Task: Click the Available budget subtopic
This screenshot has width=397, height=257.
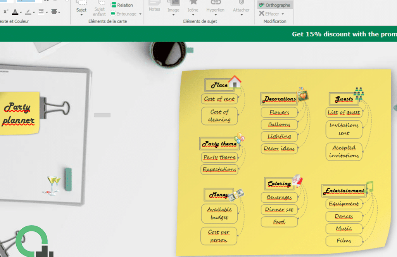Action: [x=219, y=214]
